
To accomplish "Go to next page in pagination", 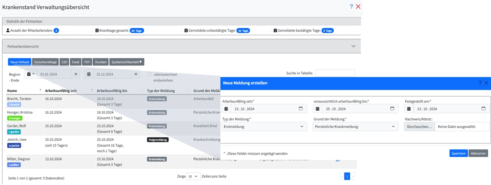I will tap(353, 176).
